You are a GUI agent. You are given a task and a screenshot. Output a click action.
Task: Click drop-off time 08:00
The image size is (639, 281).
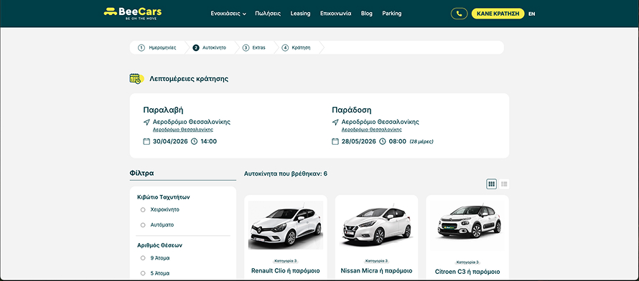(398, 141)
